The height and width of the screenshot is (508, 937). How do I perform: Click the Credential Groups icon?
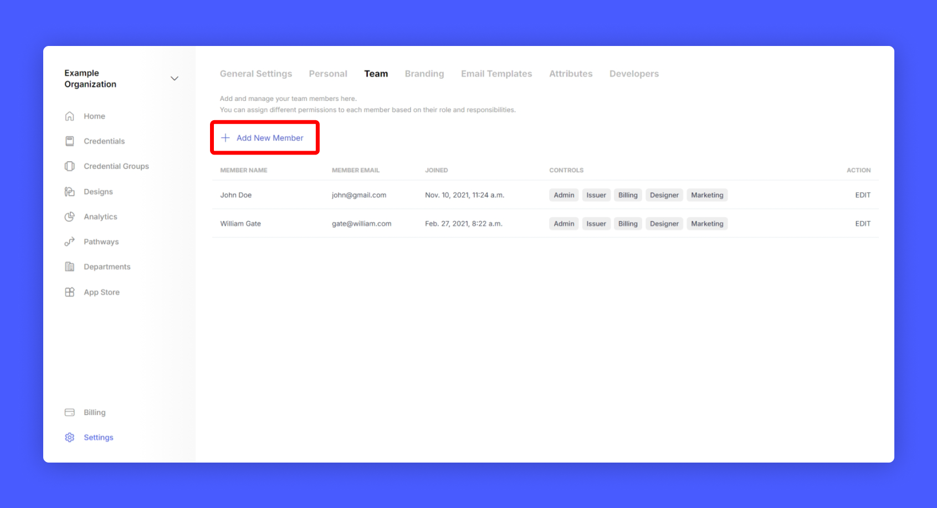(69, 166)
